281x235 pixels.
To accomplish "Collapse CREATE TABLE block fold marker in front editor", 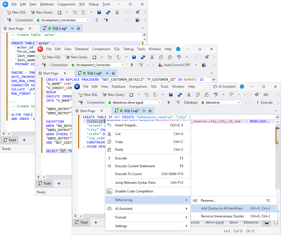I will 80,117.
